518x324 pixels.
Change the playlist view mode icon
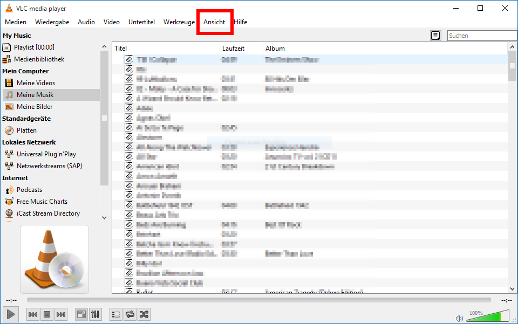coord(435,36)
